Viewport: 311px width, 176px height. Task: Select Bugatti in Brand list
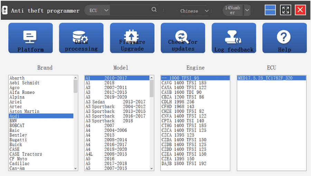click(x=41, y=140)
